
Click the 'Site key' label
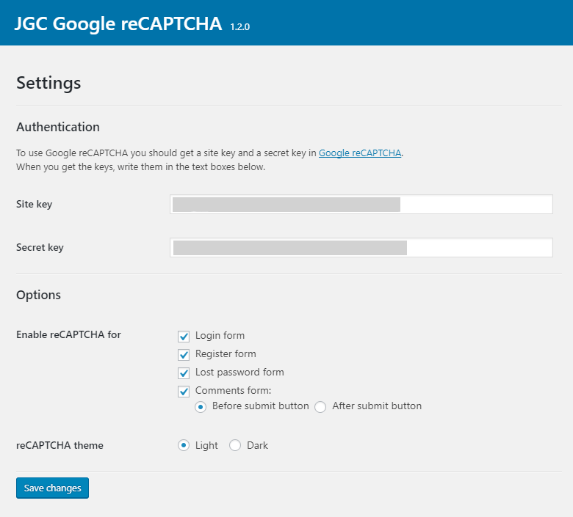pos(34,205)
